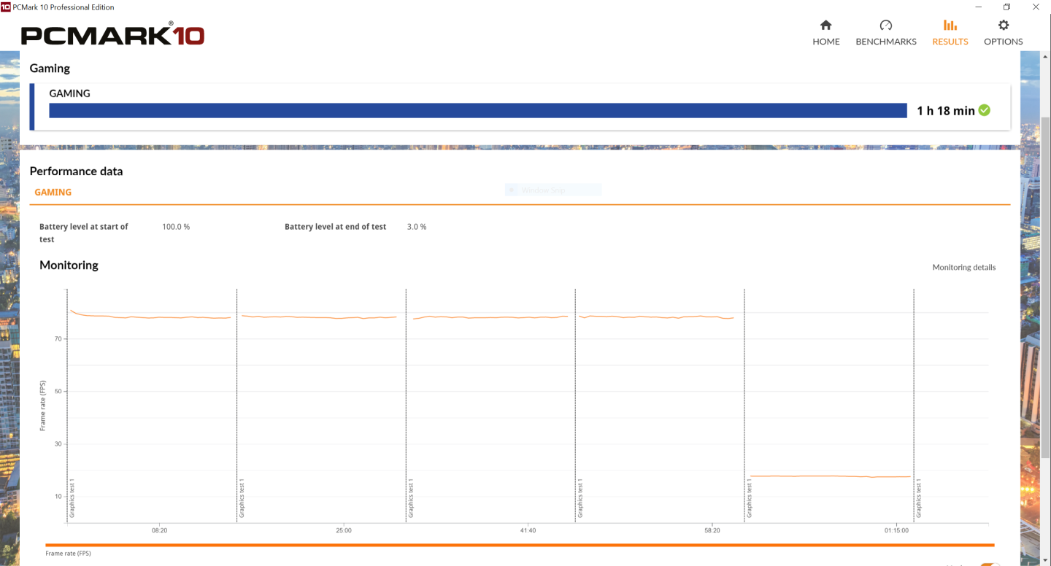Viewport: 1051px width, 566px height.
Task: Restore down the PCMark 10 window
Action: pos(1006,7)
